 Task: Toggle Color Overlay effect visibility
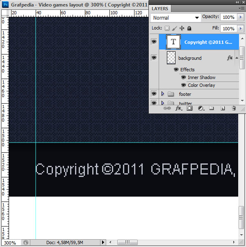point(183,85)
